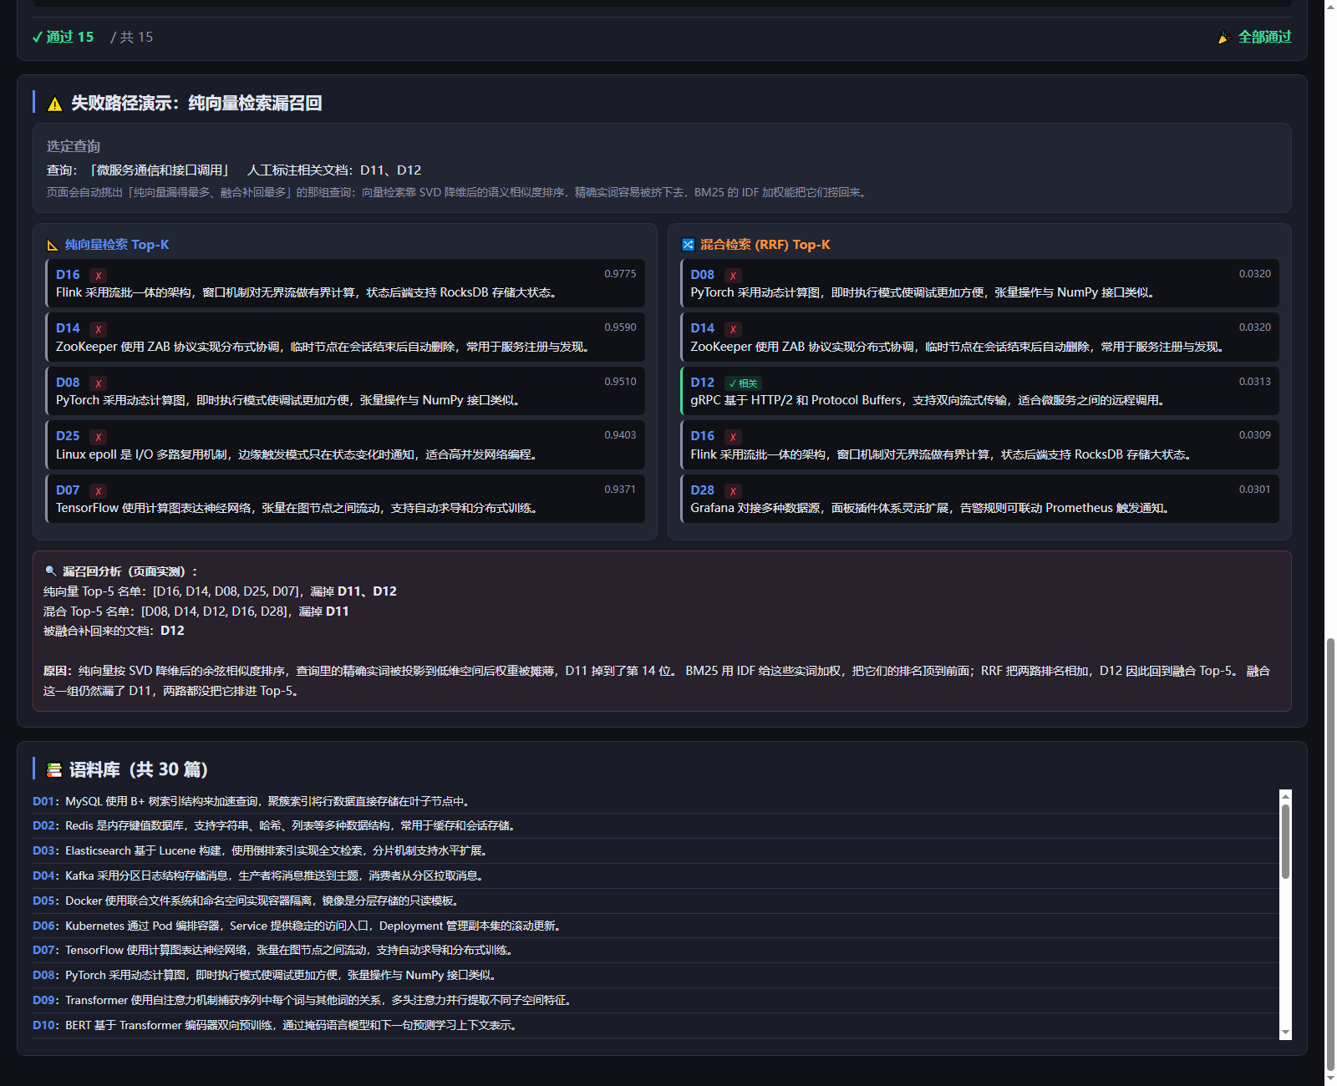The image size is (1337, 1086).
Task: Click the 被融合补回来的文档 D12 line
Action: tap(114, 631)
